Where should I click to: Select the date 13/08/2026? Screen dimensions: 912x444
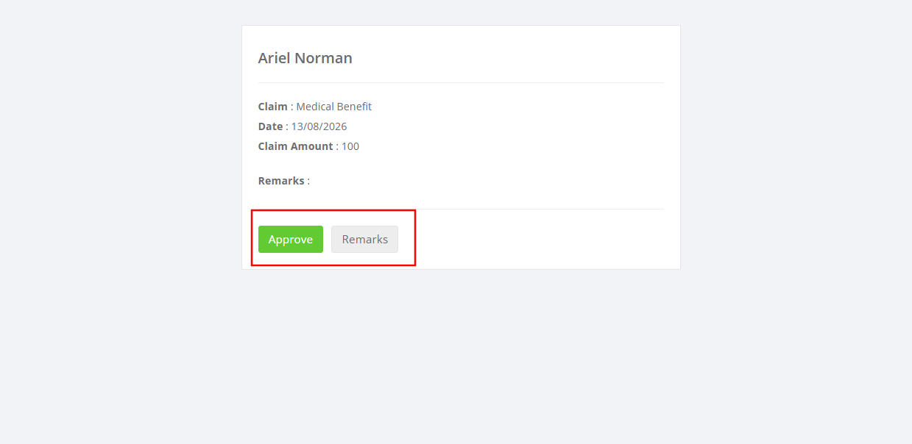(x=319, y=126)
